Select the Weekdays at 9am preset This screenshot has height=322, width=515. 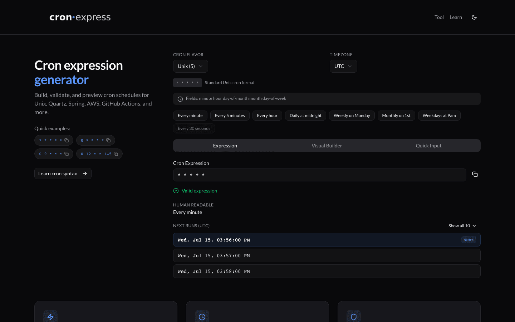point(439,116)
